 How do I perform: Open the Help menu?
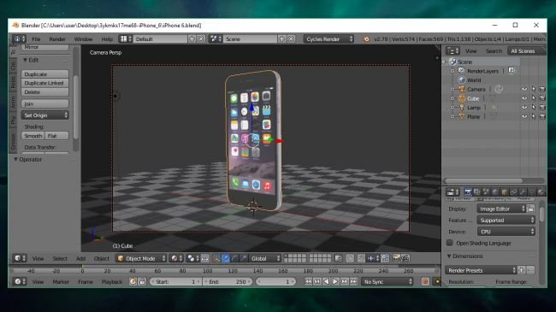(x=107, y=39)
